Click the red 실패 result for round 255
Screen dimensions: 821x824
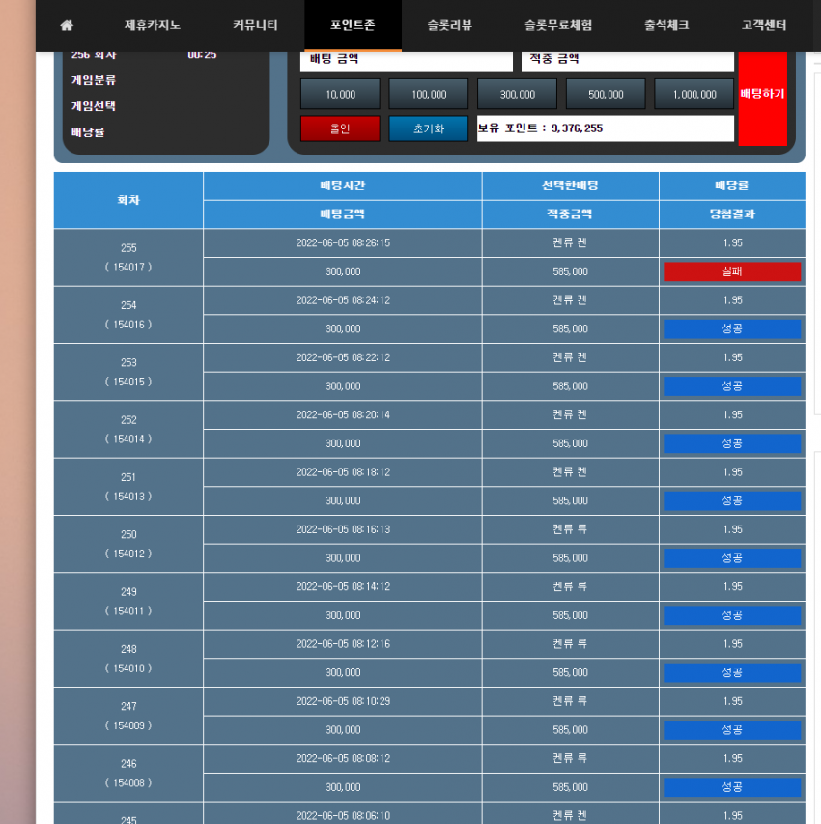pos(732,271)
